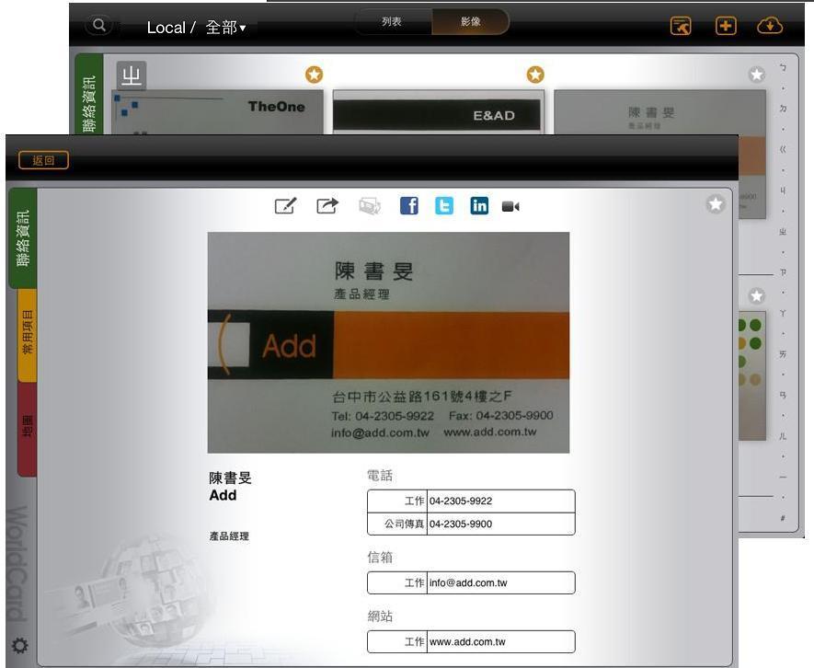Toggle favorite star on E&AD card
The image size is (814, 668).
[x=534, y=75]
